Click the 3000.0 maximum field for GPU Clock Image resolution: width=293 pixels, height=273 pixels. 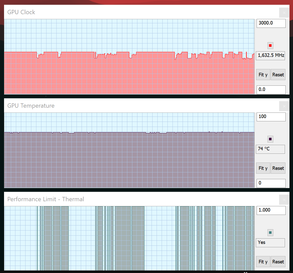pos(271,23)
